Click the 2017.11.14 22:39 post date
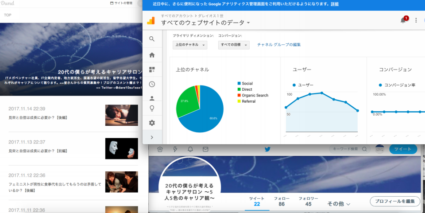425x213 pixels. tap(27, 108)
